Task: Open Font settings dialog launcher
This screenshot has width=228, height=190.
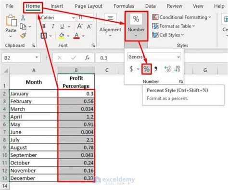Action: [93, 46]
